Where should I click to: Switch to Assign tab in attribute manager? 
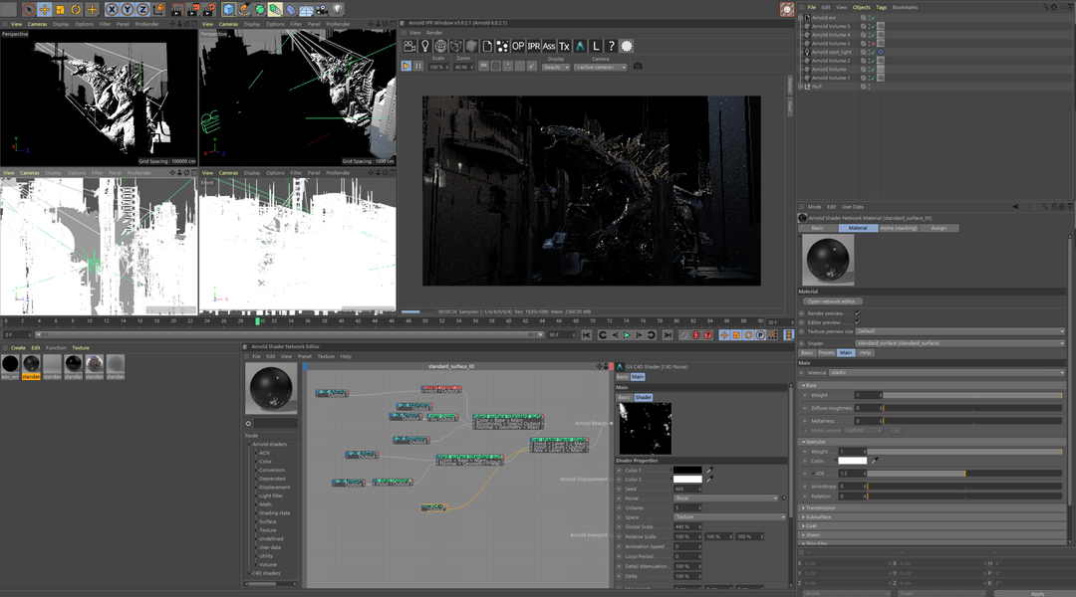pyautogui.click(x=939, y=228)
